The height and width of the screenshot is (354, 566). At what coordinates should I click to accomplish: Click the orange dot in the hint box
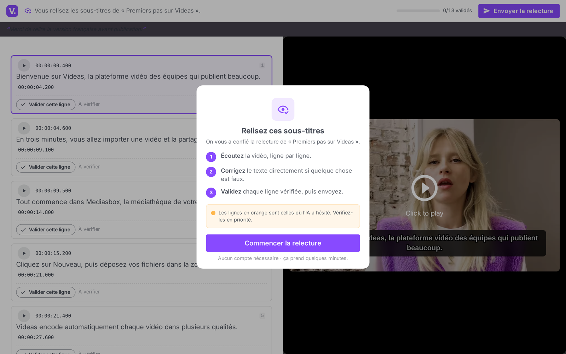pos(213,213)
